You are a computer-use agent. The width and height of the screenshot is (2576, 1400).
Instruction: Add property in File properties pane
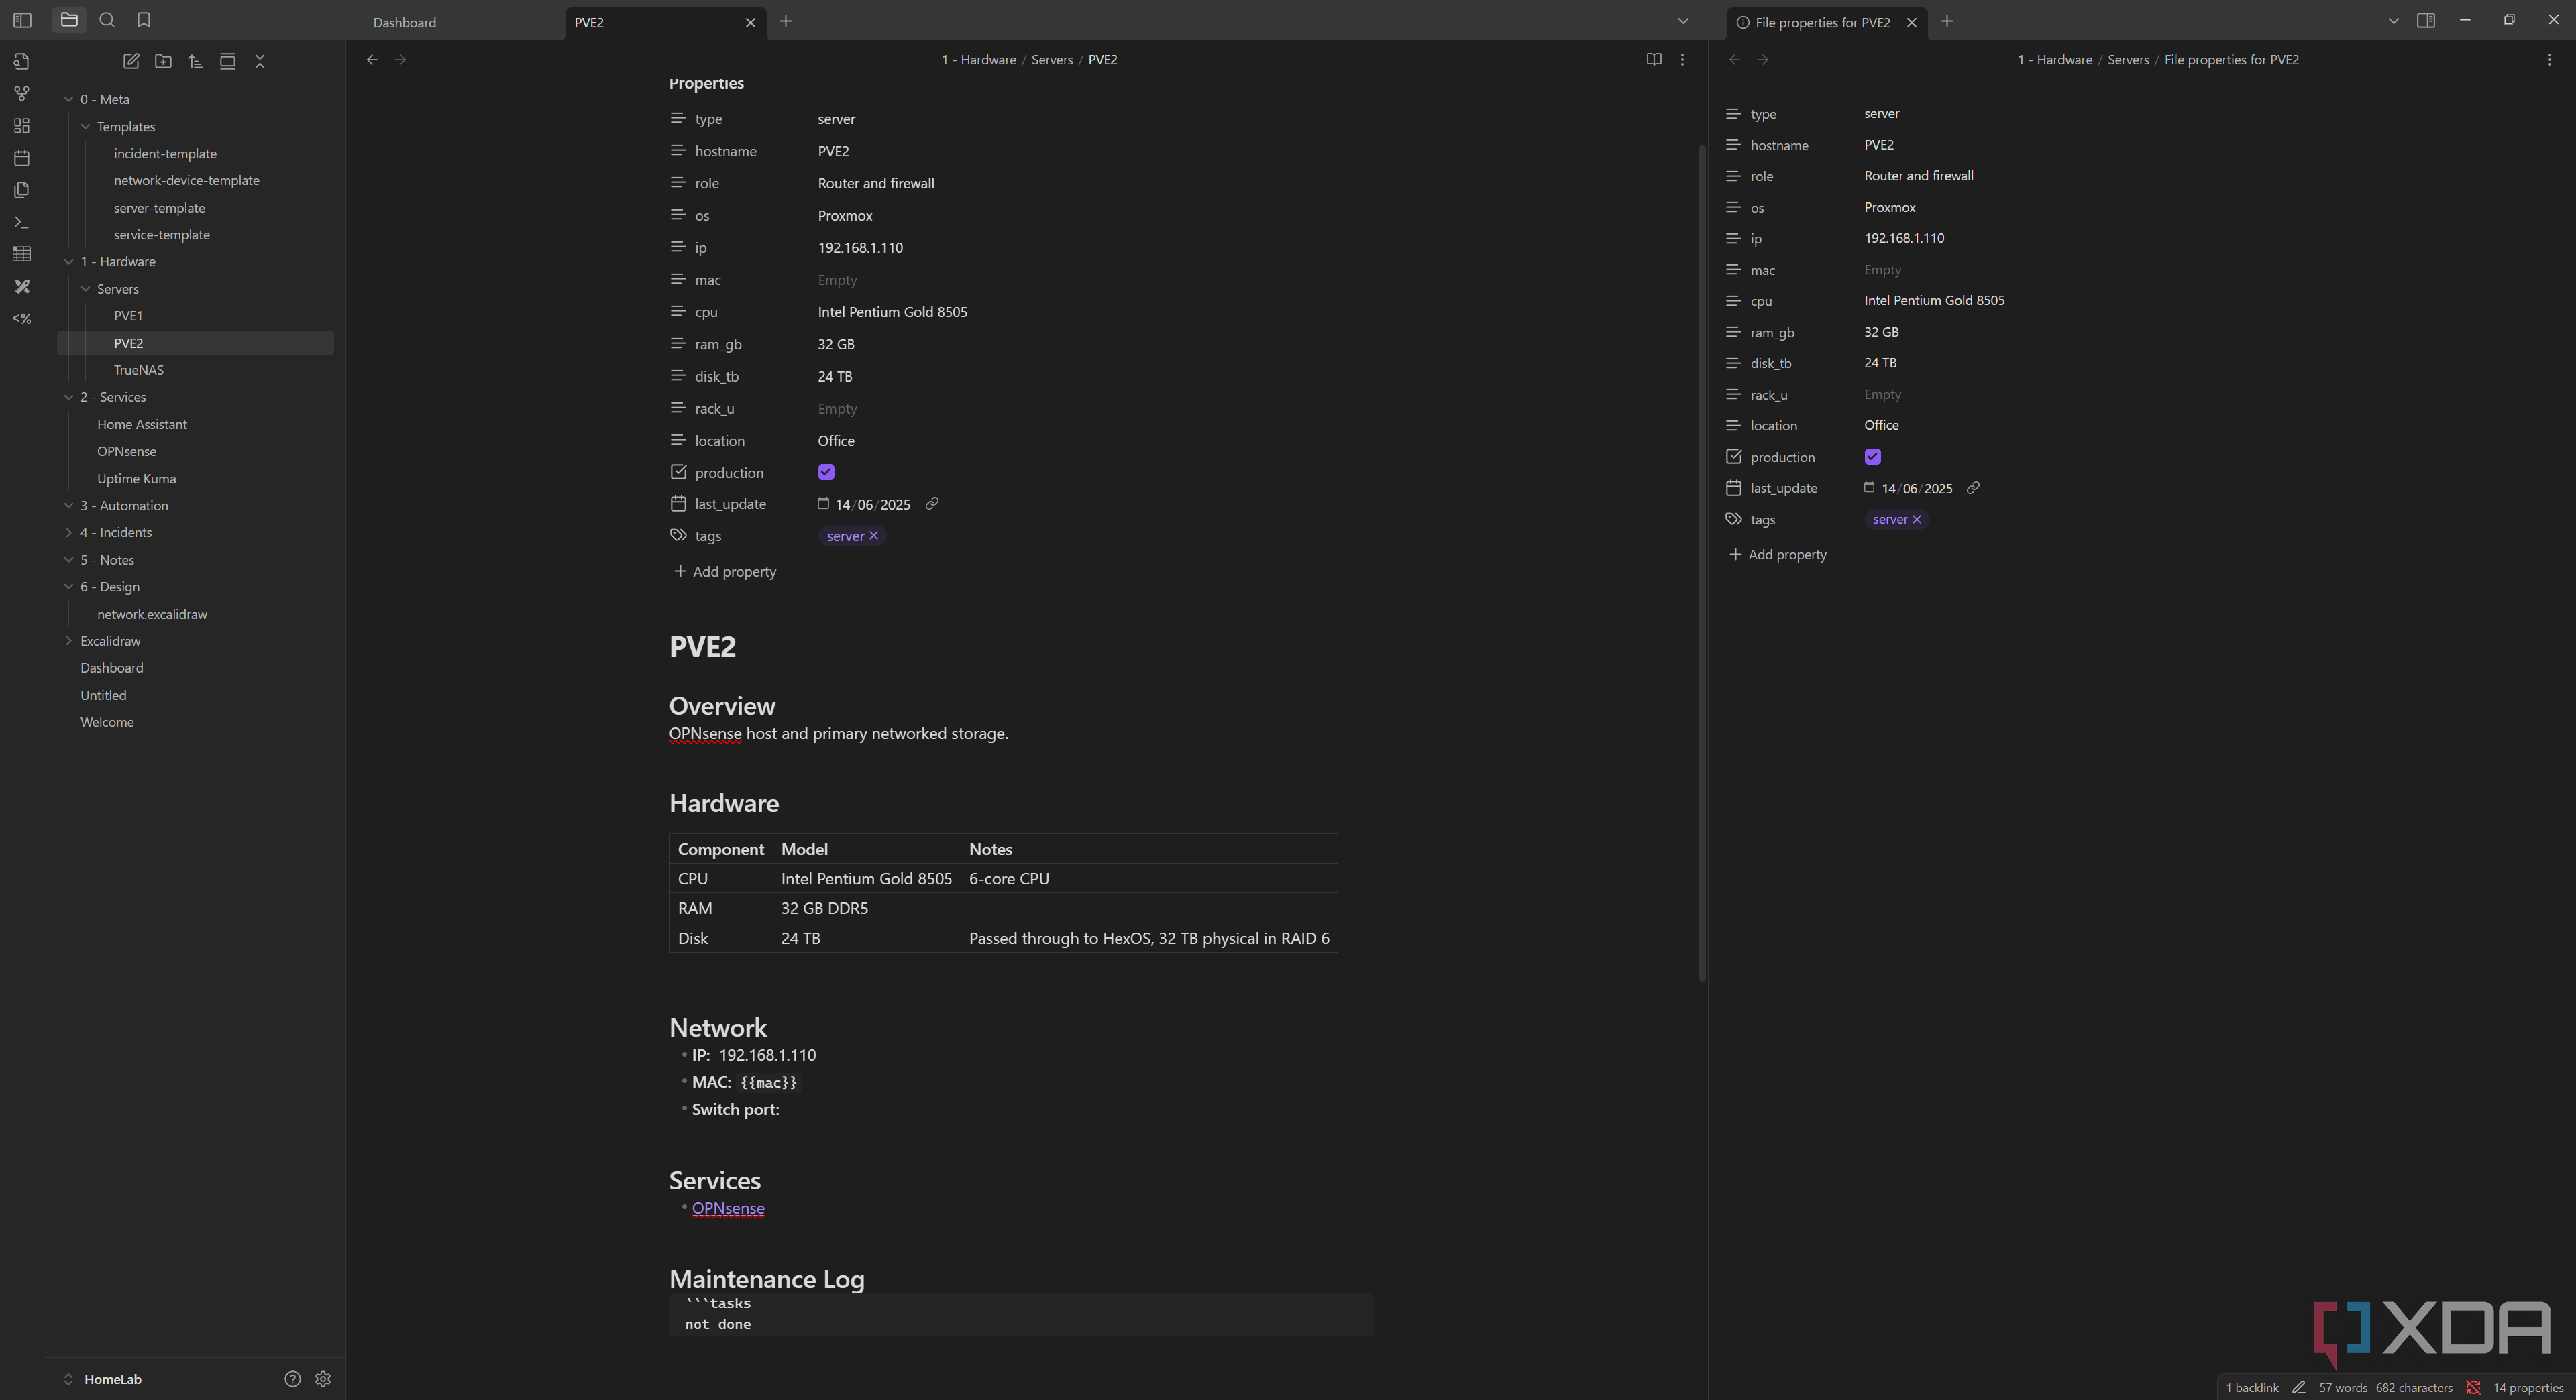(x=1778, y=555)
